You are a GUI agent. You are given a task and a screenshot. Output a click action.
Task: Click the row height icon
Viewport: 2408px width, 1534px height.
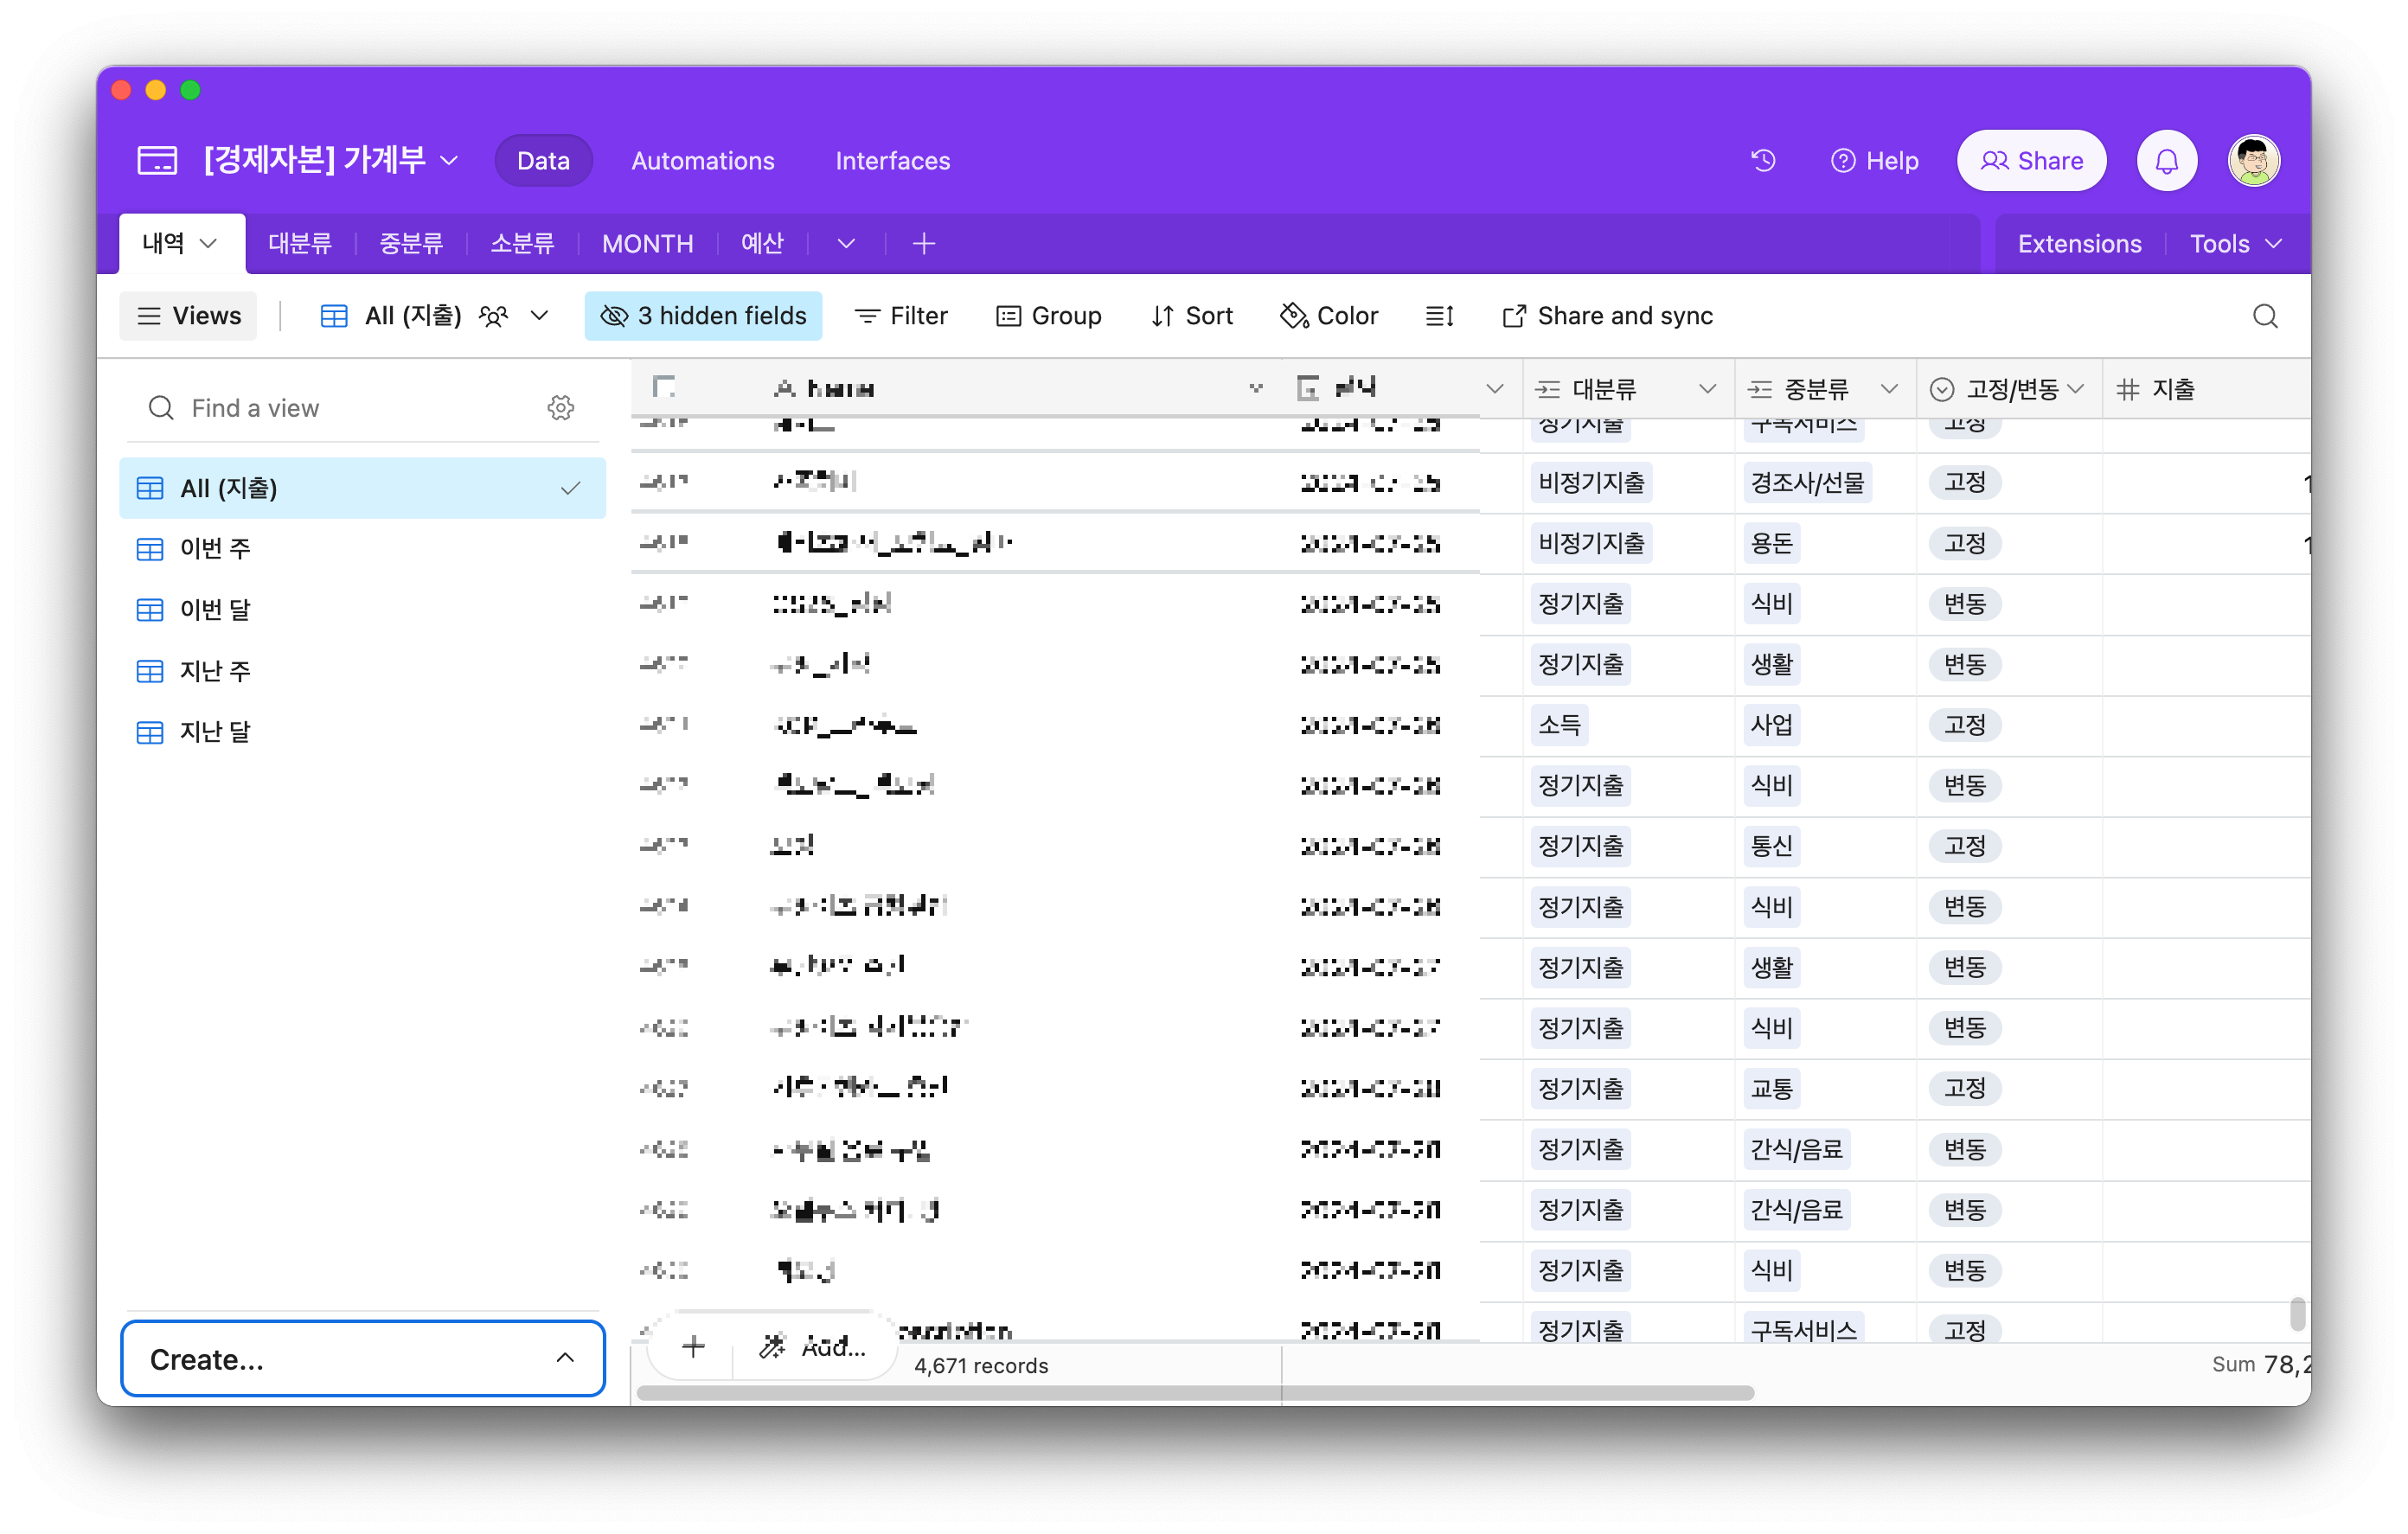coord(1439,316)
